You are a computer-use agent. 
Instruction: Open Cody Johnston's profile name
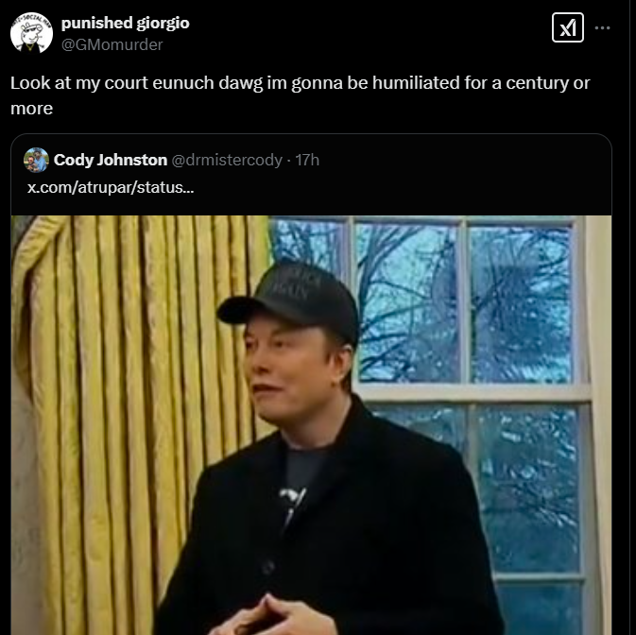coord(110,160)
